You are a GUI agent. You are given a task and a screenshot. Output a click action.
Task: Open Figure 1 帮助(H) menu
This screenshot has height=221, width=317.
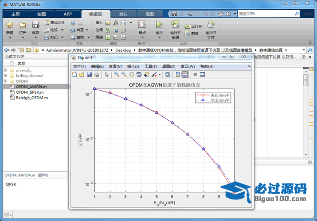coord(207,66)
